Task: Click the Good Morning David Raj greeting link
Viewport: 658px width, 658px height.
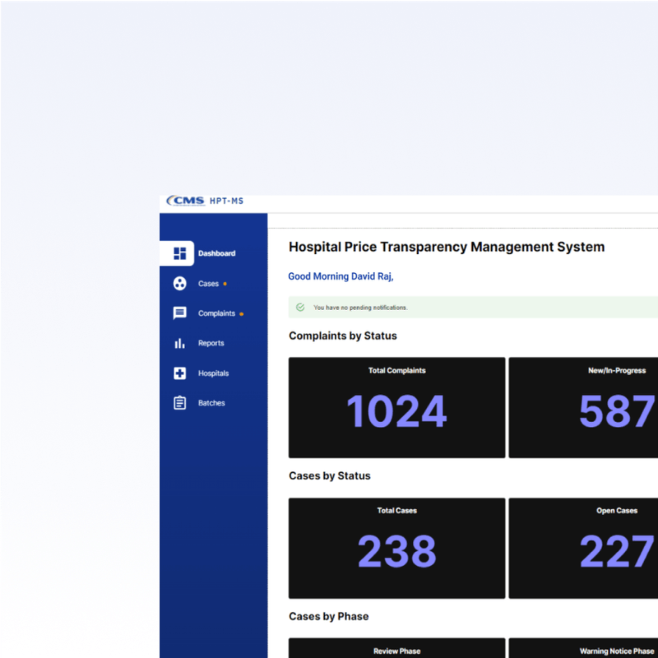Action: point(341,276)
